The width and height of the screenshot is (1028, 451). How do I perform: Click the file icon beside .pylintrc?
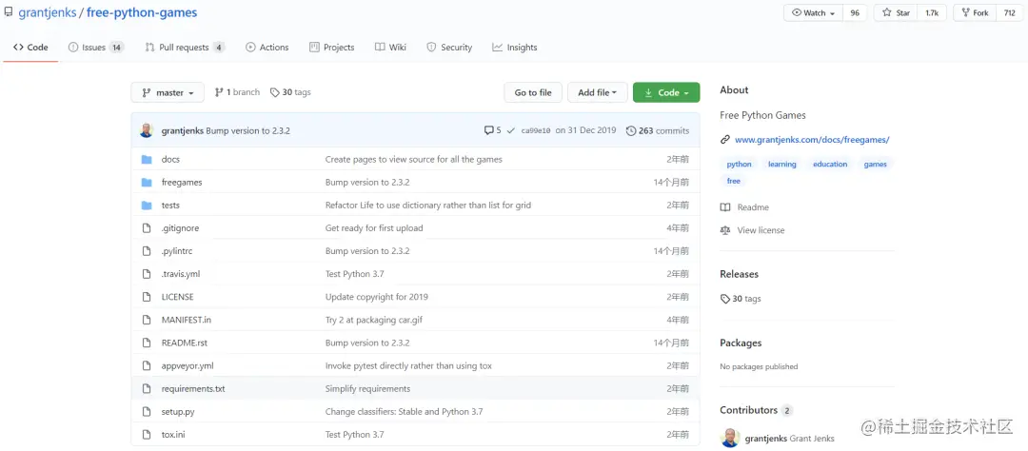(147, 251)
